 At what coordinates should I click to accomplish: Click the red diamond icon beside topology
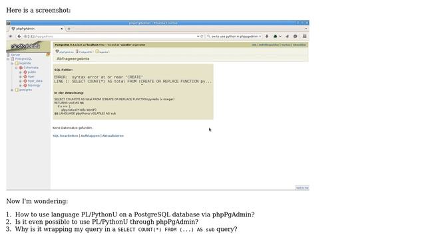tap(25, 86)
